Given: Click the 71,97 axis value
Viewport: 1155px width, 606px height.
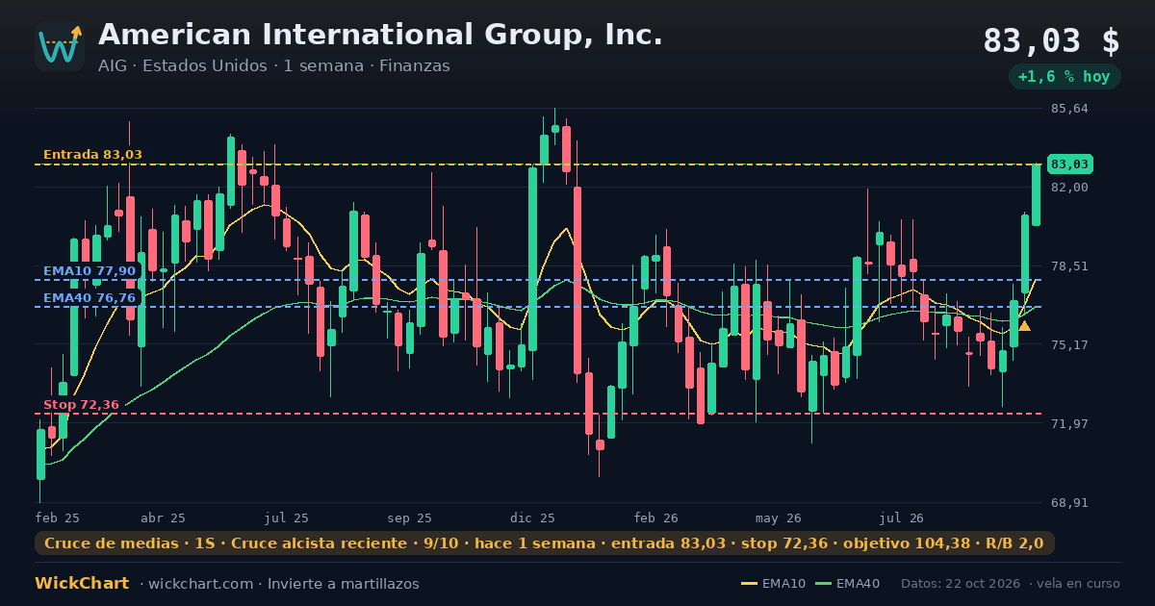Looking at the screenshot, I should tap(1069, 423).
